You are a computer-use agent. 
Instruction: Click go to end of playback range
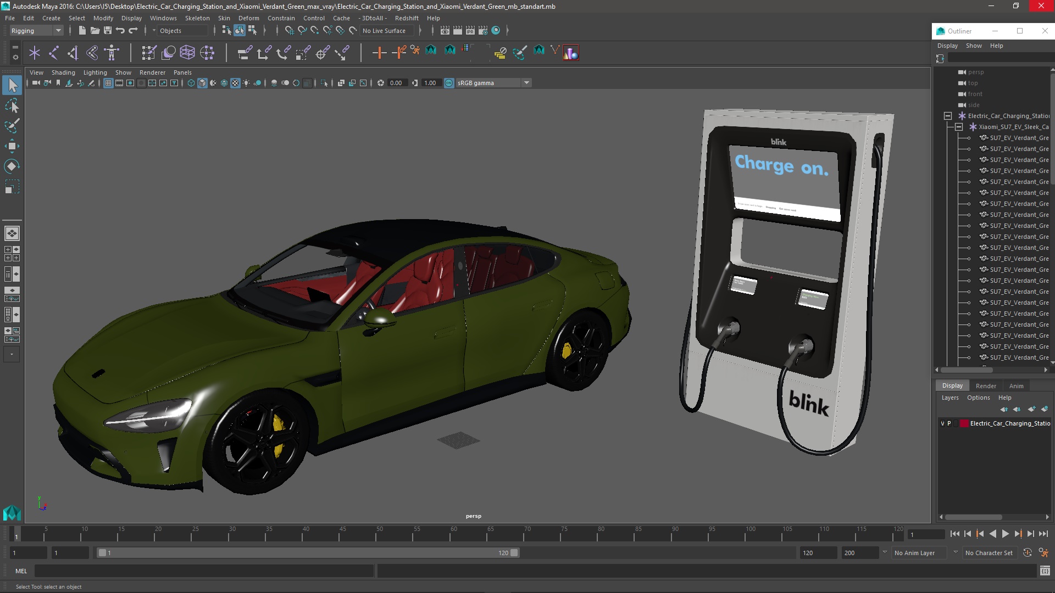click(1043, 534)
